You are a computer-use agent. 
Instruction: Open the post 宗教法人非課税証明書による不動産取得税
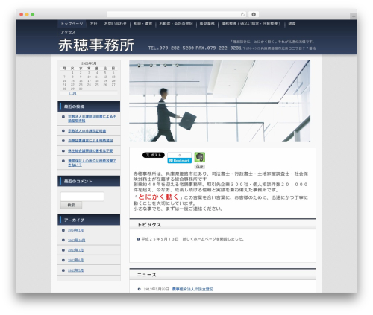(x=92, y=118)
